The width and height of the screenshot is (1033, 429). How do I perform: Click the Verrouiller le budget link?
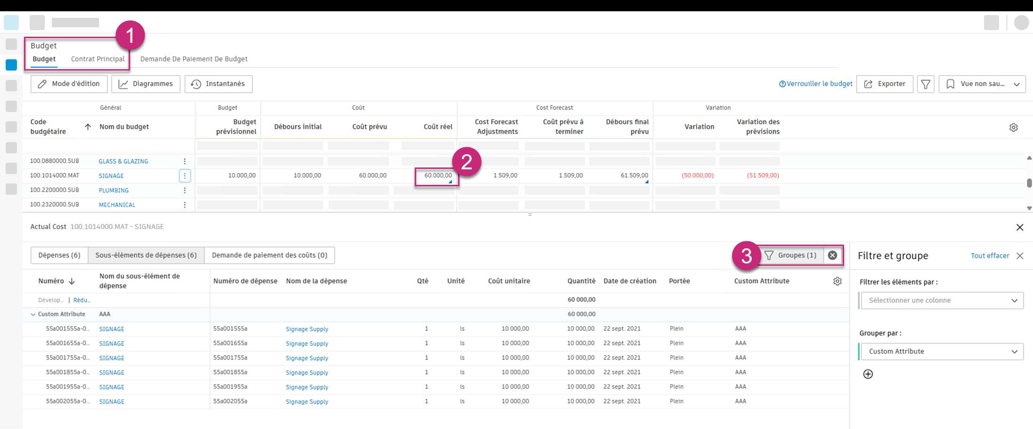816,84
